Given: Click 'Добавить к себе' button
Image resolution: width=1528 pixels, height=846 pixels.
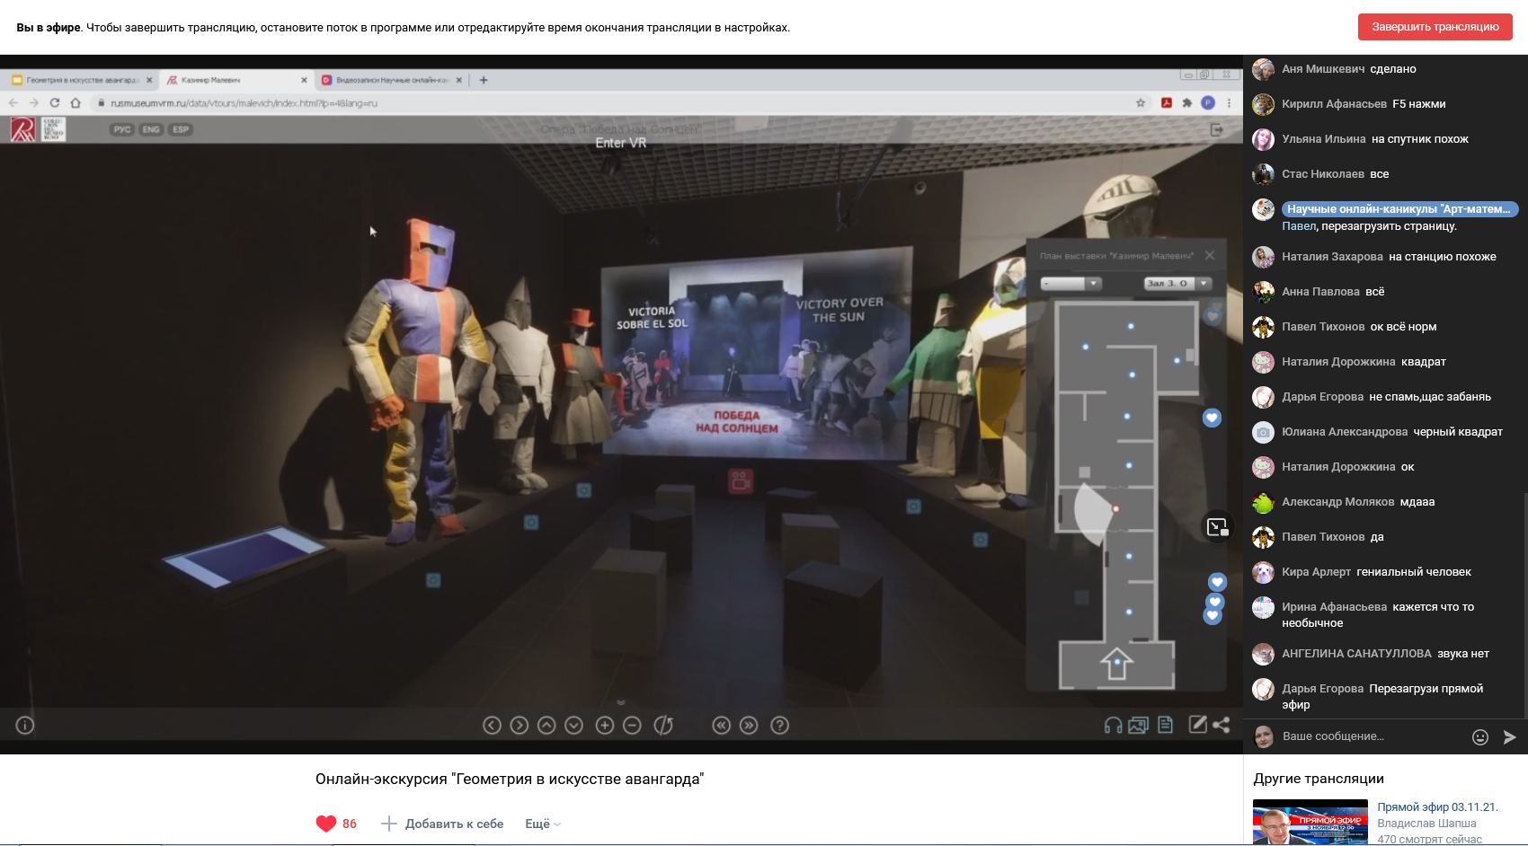Looking at the screenshot, I should pos(442,824).
